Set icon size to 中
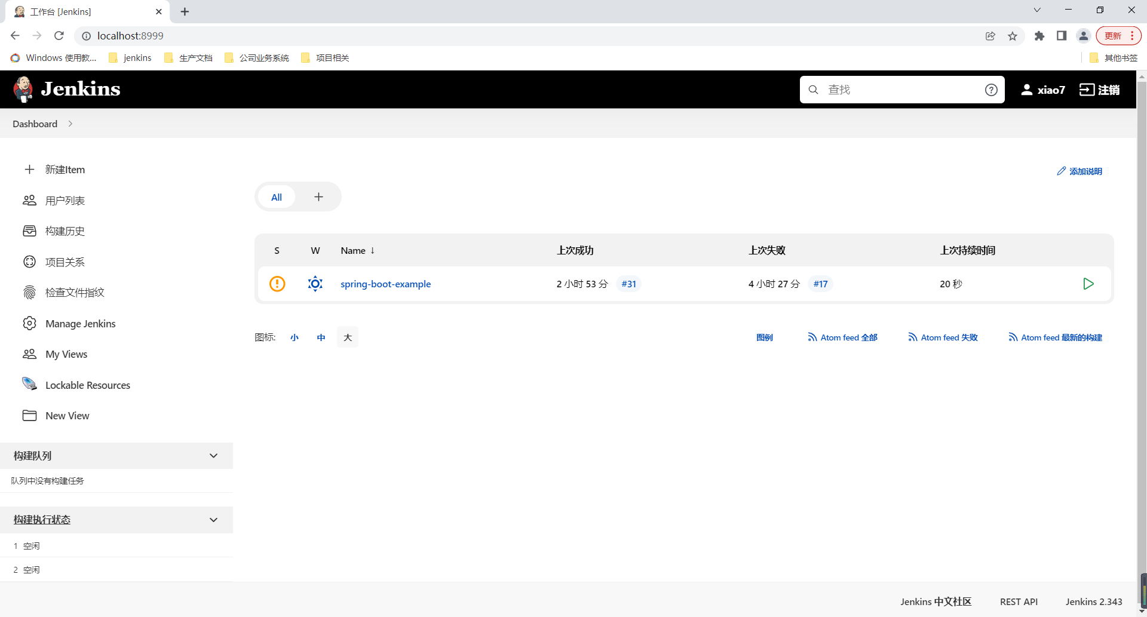The width and height of the screenshot is (1147, 617). [321, 337]
